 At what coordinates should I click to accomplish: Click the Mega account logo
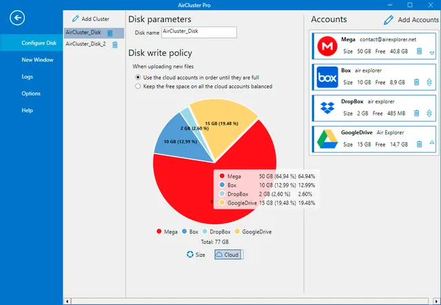[327, 46]
